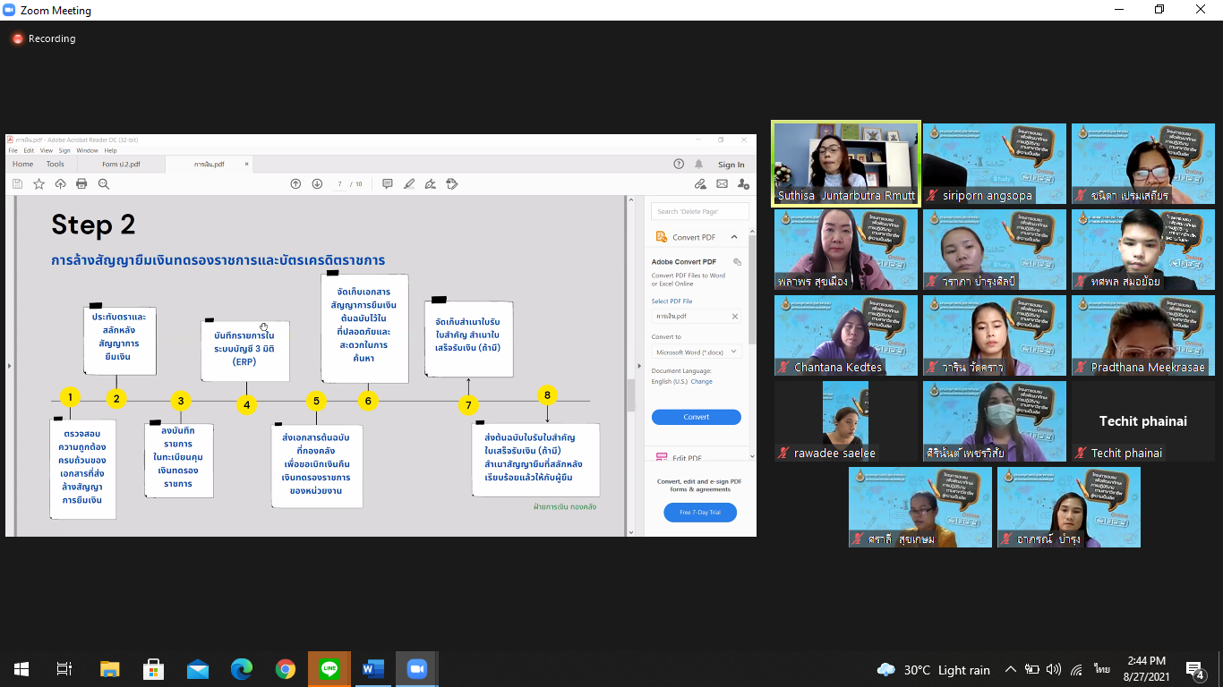Click the Free 7-Day Trial button
This screenshot has height=687, width=1223.
(699, 513)
